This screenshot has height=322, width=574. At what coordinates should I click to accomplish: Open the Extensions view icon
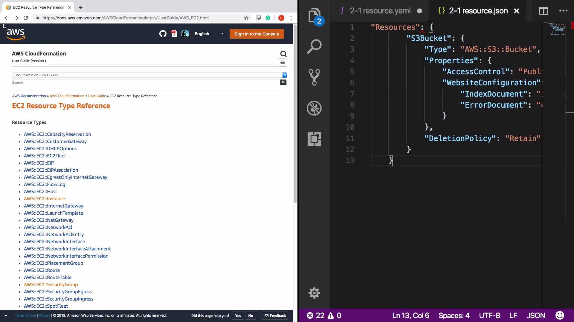pos(314,139)
